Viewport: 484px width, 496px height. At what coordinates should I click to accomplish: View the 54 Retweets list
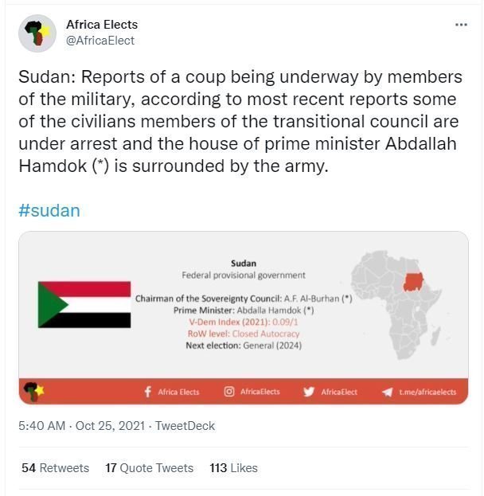point(56,468)
